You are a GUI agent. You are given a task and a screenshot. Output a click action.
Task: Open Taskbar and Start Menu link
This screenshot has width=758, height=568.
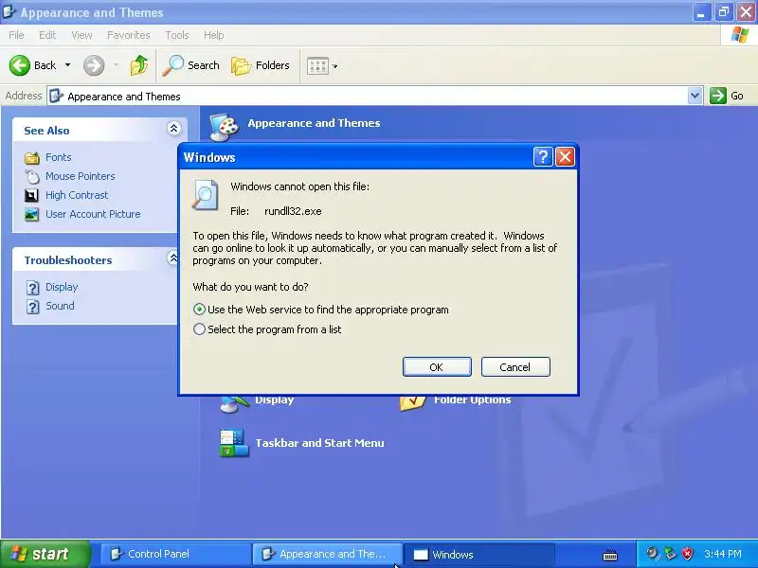[319, 443]
